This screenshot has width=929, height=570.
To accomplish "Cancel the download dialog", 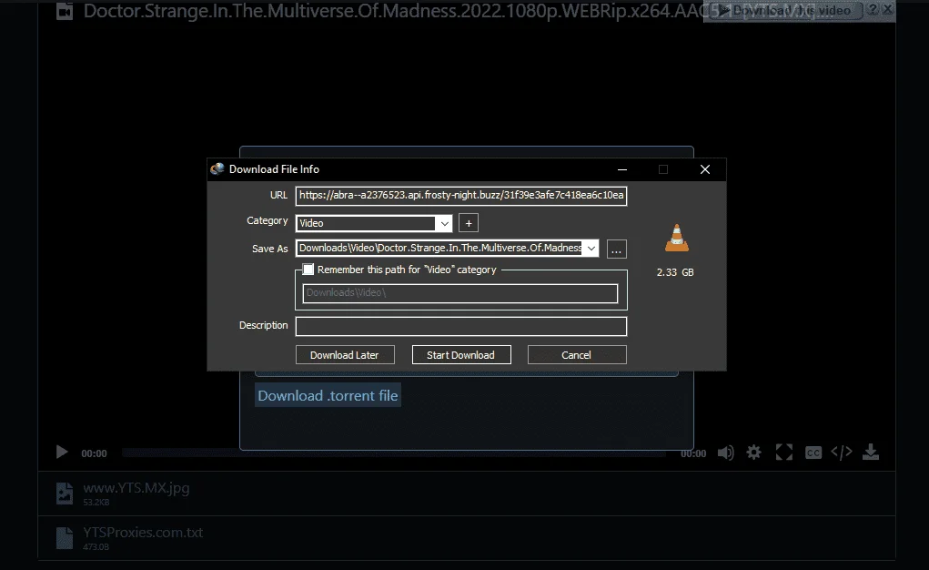I will pyautogui.click(x=577, y=355).
